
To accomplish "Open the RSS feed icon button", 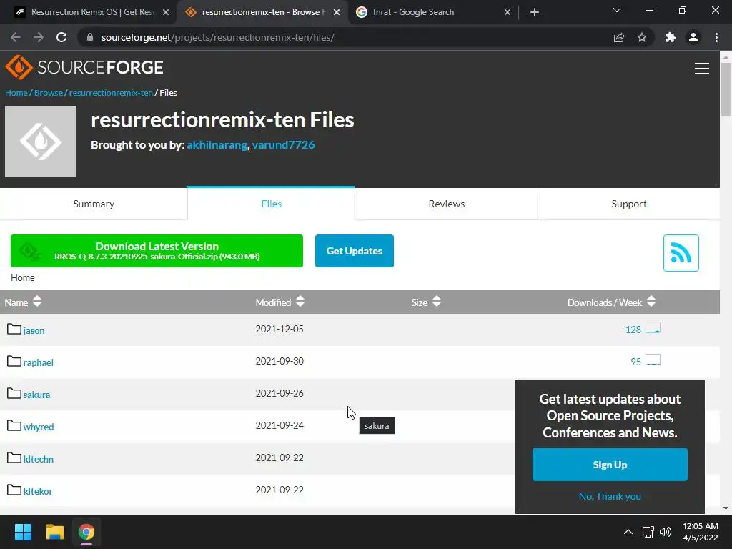I will click(681, 253).
